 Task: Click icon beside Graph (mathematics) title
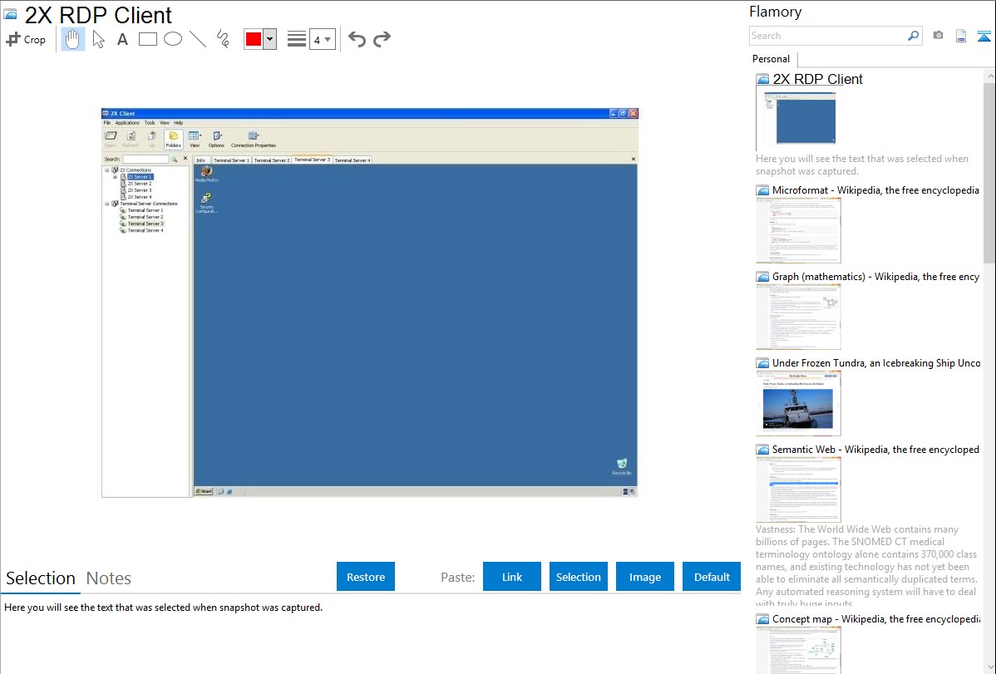(x=762, y=277)
